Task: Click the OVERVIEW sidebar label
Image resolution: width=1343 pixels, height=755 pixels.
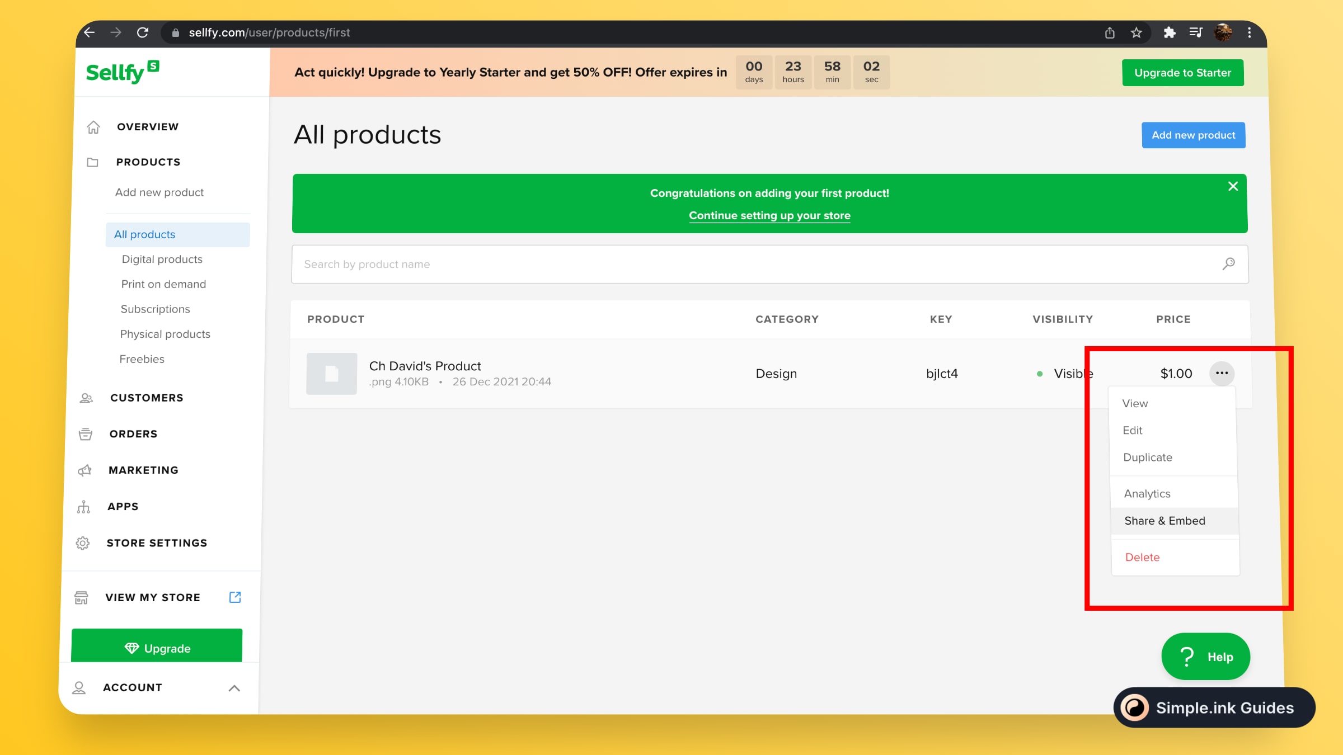Action: pos(148,127)
